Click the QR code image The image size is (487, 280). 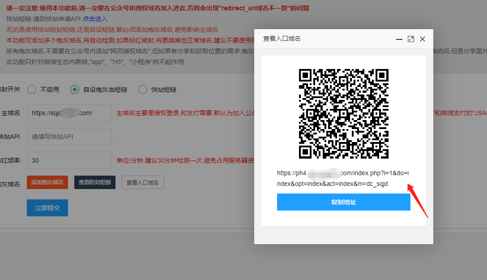click(x=343, y=114)
